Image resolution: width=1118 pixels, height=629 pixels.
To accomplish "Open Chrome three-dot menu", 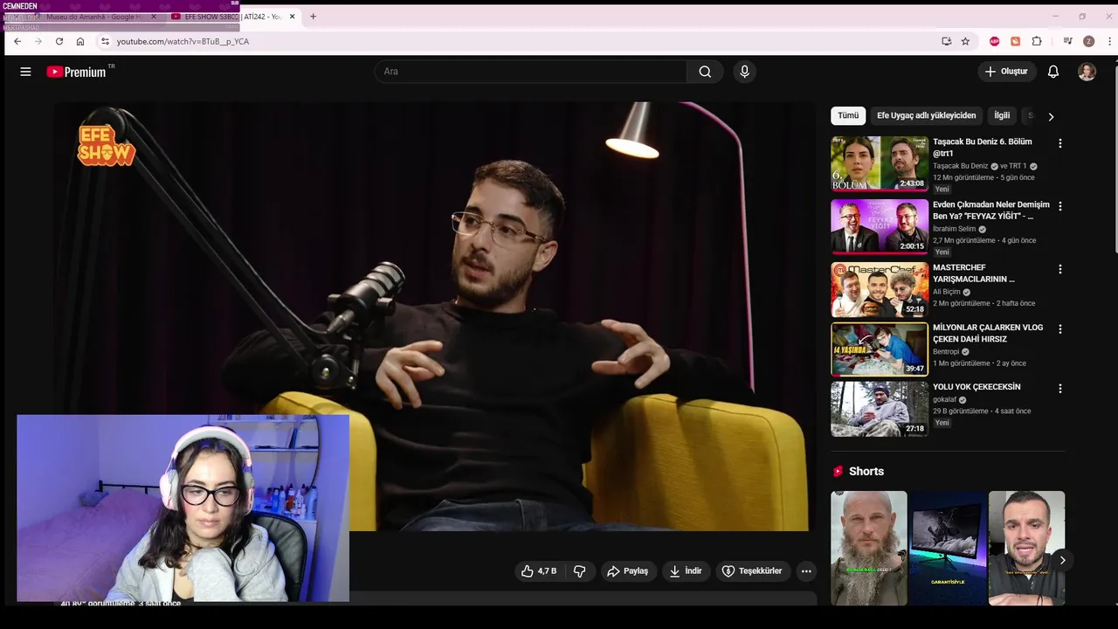I will click(1109, 41).
